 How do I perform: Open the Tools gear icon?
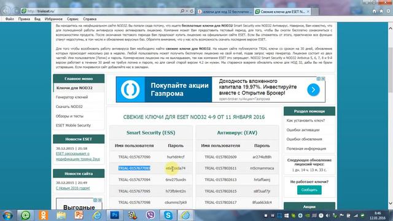tap(388, 11)
